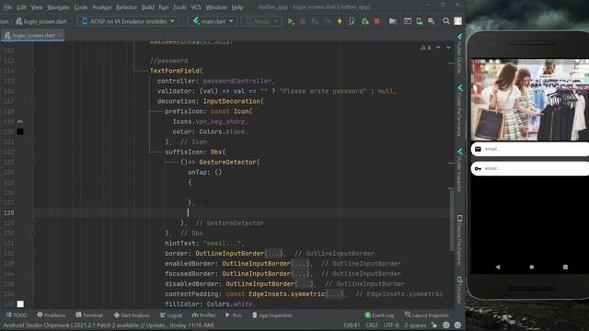Expand folded OutlineInputBorder on enabledBorder line
589x331 pixels.
(x=300, y=264)
